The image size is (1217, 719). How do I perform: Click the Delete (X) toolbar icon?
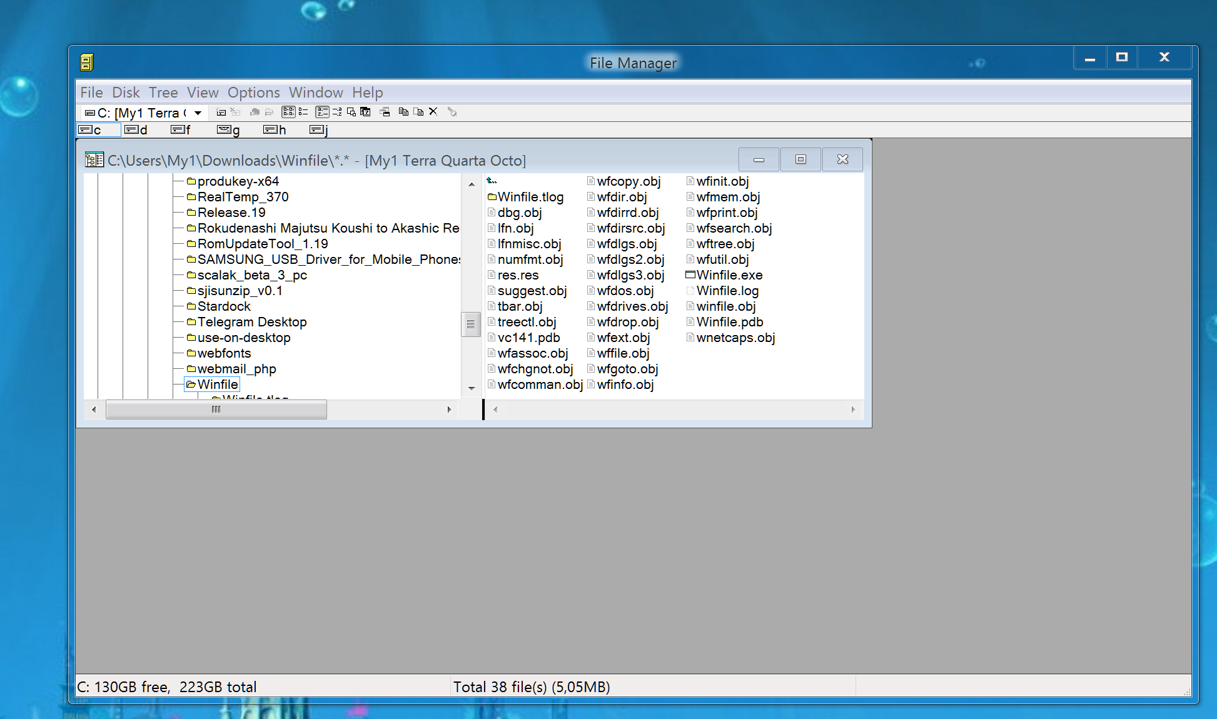tap(433, 112)
